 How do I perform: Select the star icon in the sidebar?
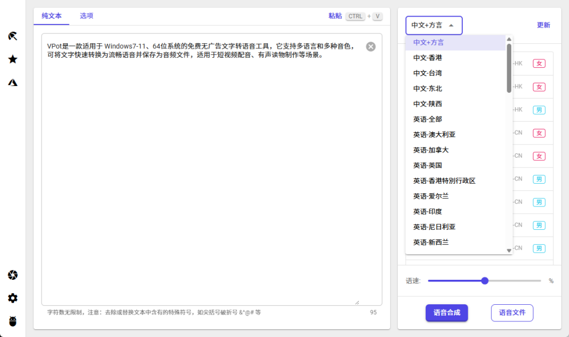(12, 59)
